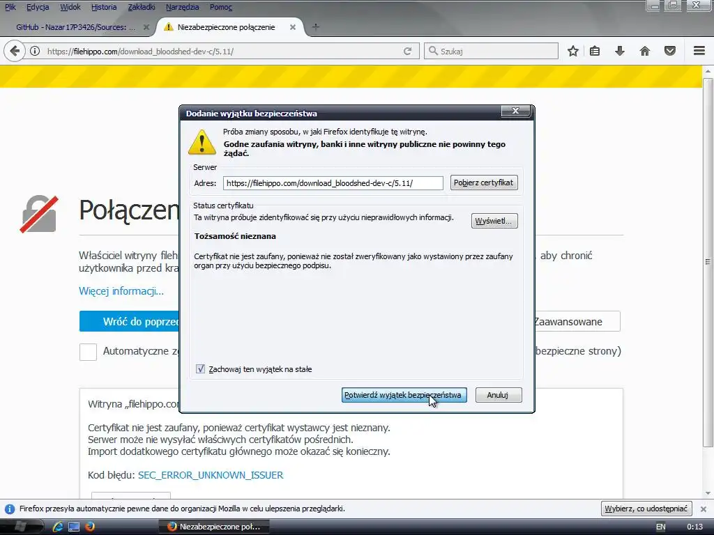
Task: Click Wybierz, co udostępniać button
Action: (x=646, y=509)
